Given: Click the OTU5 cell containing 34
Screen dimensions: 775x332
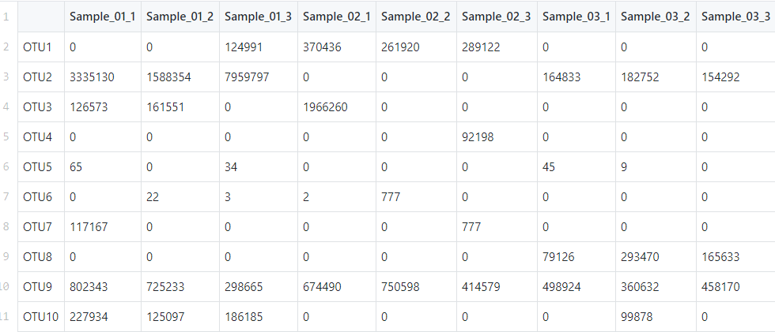Looking at the screenshot, I should [259, 167].
